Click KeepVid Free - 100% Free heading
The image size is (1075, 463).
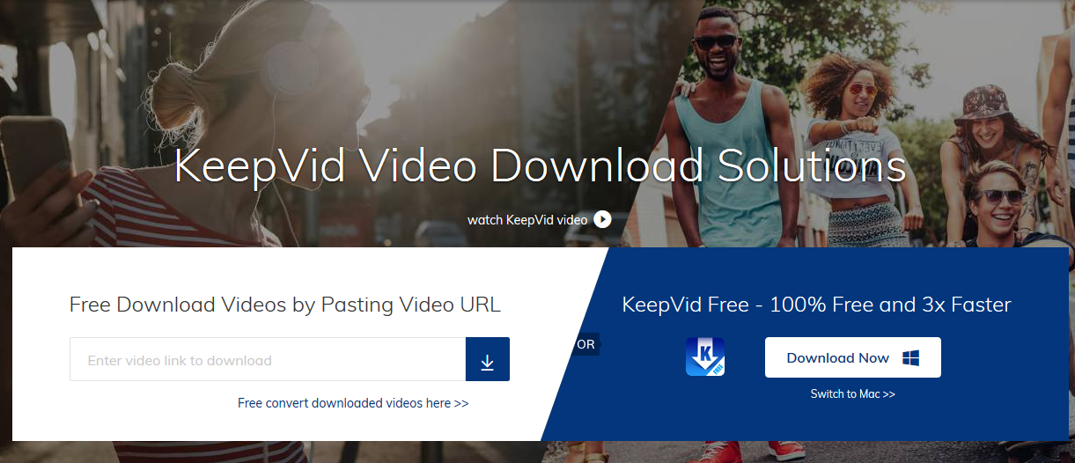(816, 305)
